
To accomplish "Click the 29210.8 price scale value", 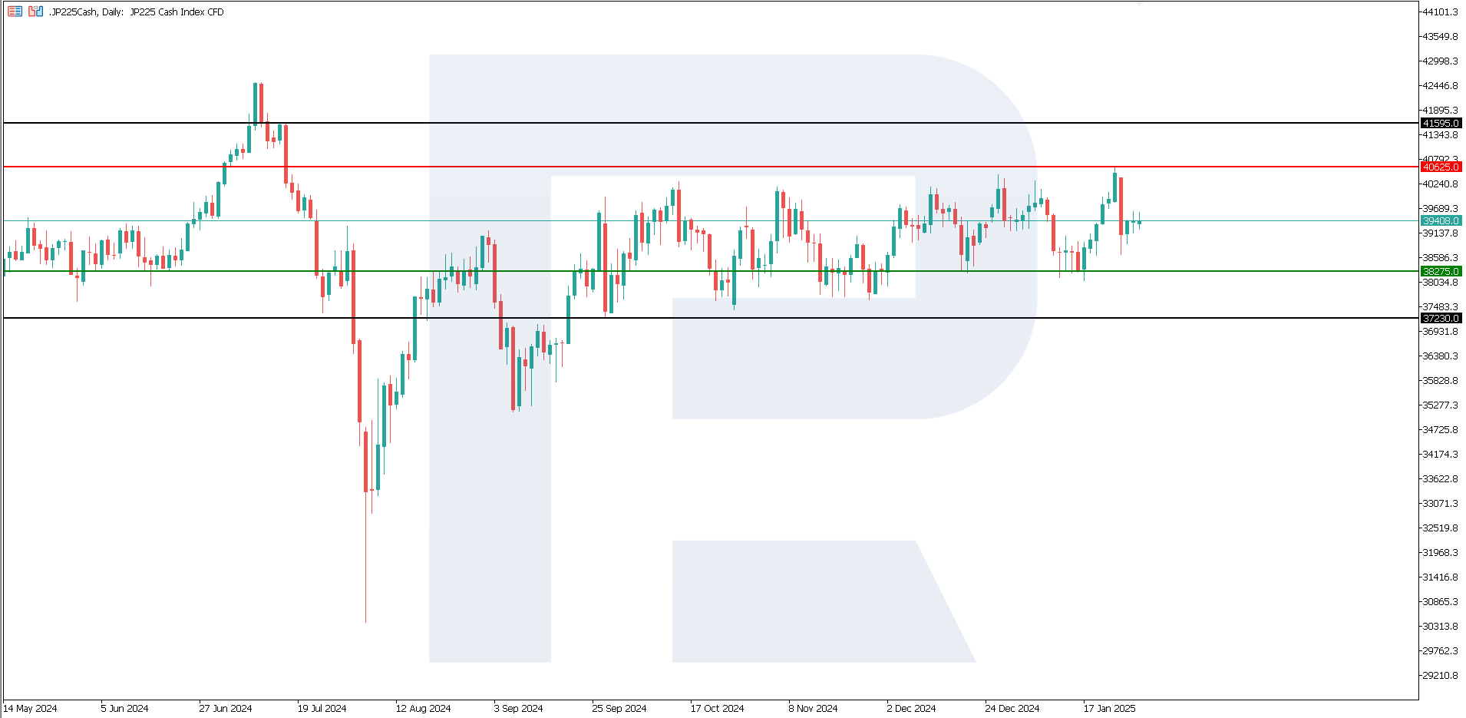I will coord(1440,675).
